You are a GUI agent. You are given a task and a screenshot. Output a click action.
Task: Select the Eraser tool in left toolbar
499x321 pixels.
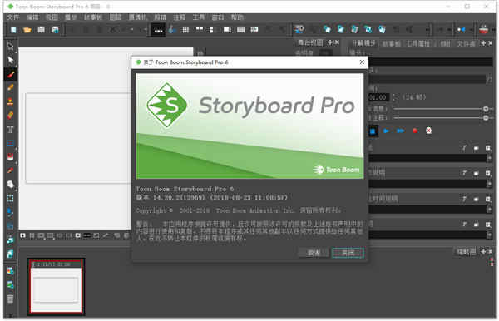pos(10,115)
